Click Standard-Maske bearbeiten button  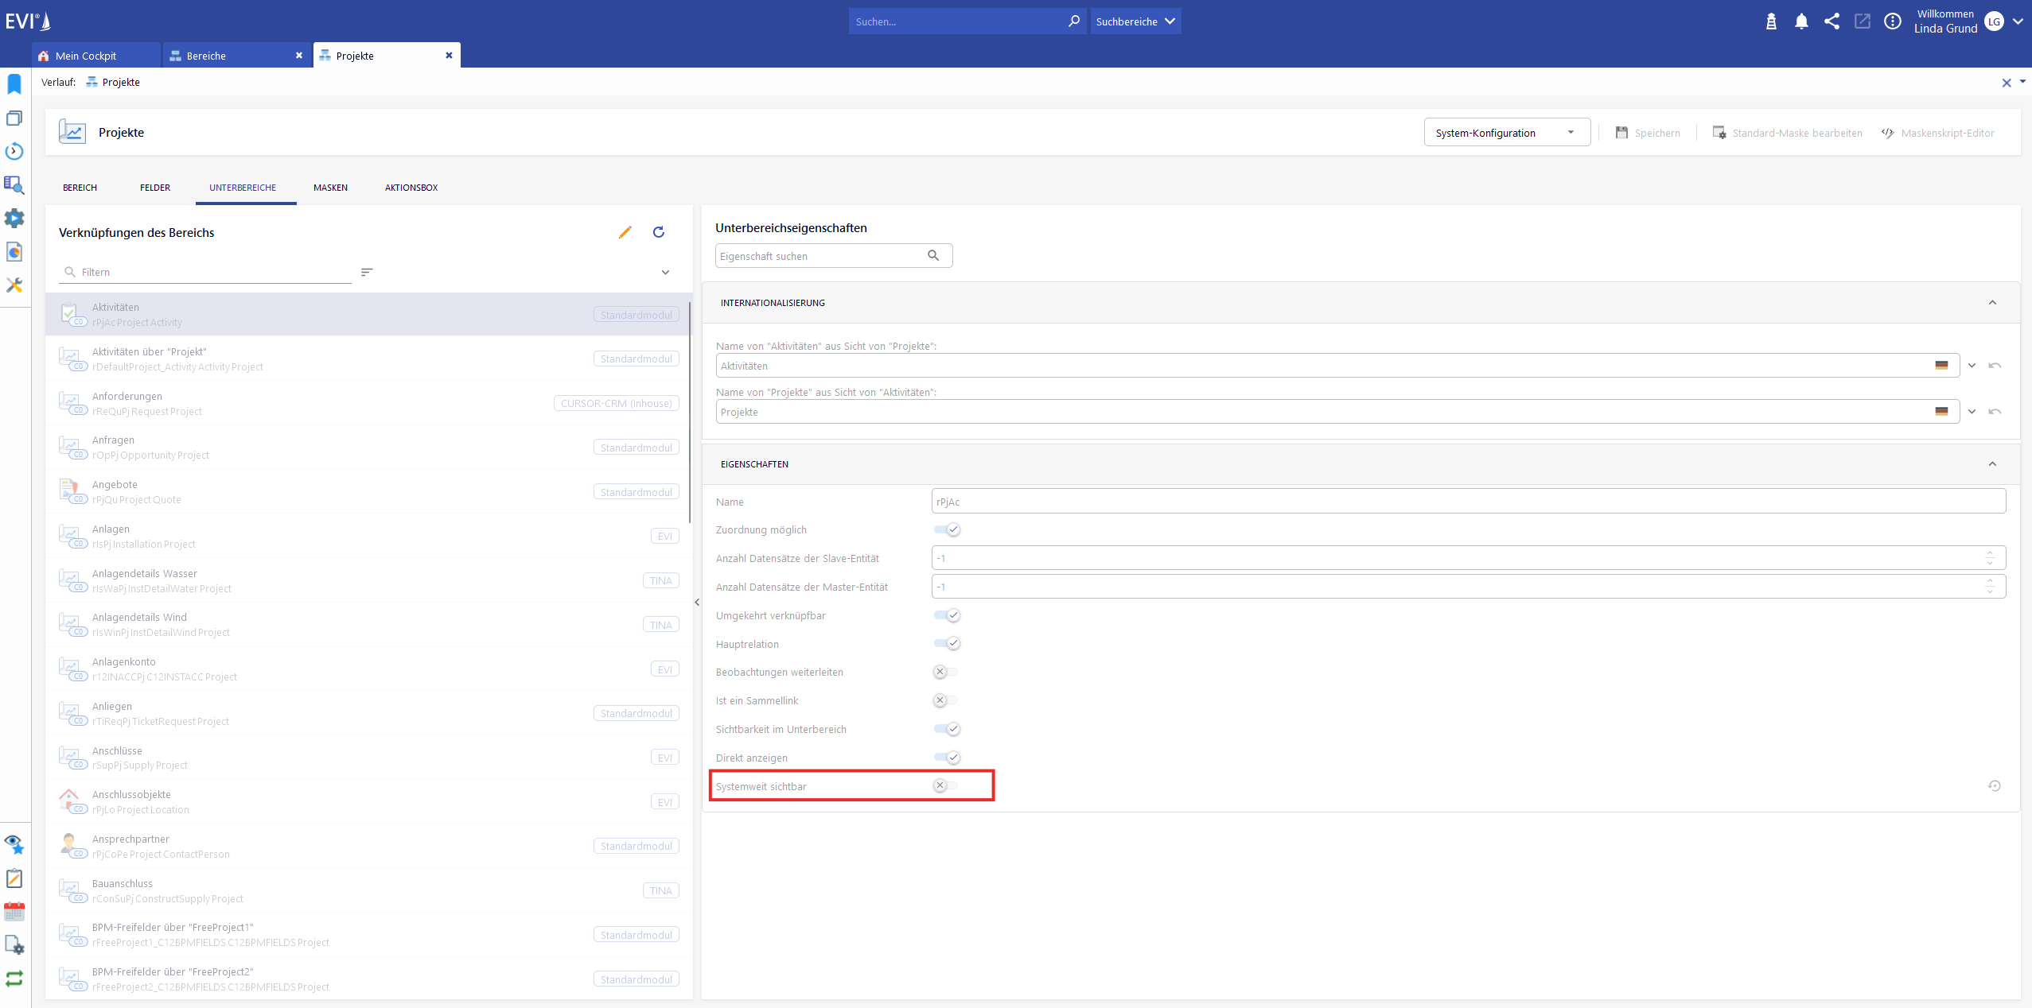tap(1787, 133)
